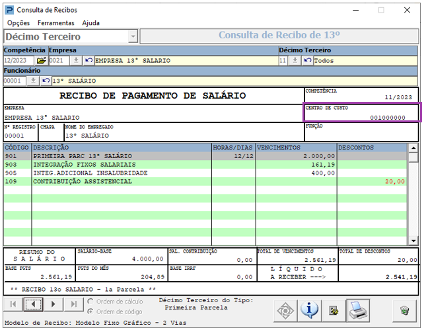Click the blue information icon
The width and height of the screenshot is (424, 332).
309,309
